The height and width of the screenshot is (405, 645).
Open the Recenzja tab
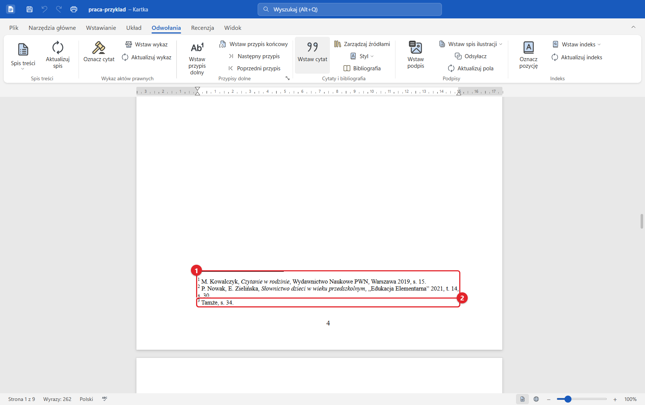tap(202, 28)
